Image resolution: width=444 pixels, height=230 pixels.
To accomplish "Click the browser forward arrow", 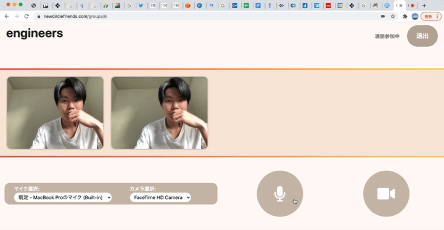I will coord(17,17).
